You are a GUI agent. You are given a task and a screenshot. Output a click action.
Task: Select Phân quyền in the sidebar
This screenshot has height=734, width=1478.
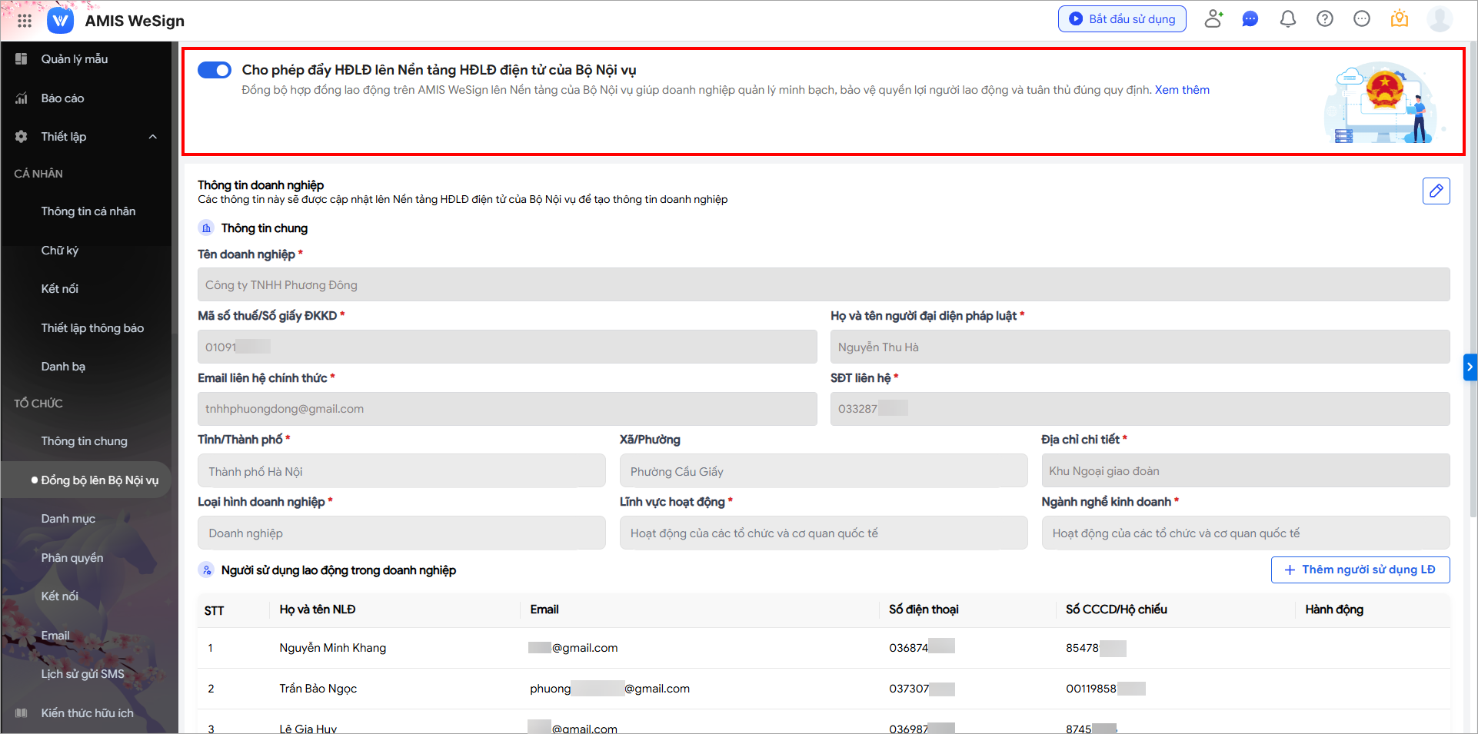click(x=72, y=558)
